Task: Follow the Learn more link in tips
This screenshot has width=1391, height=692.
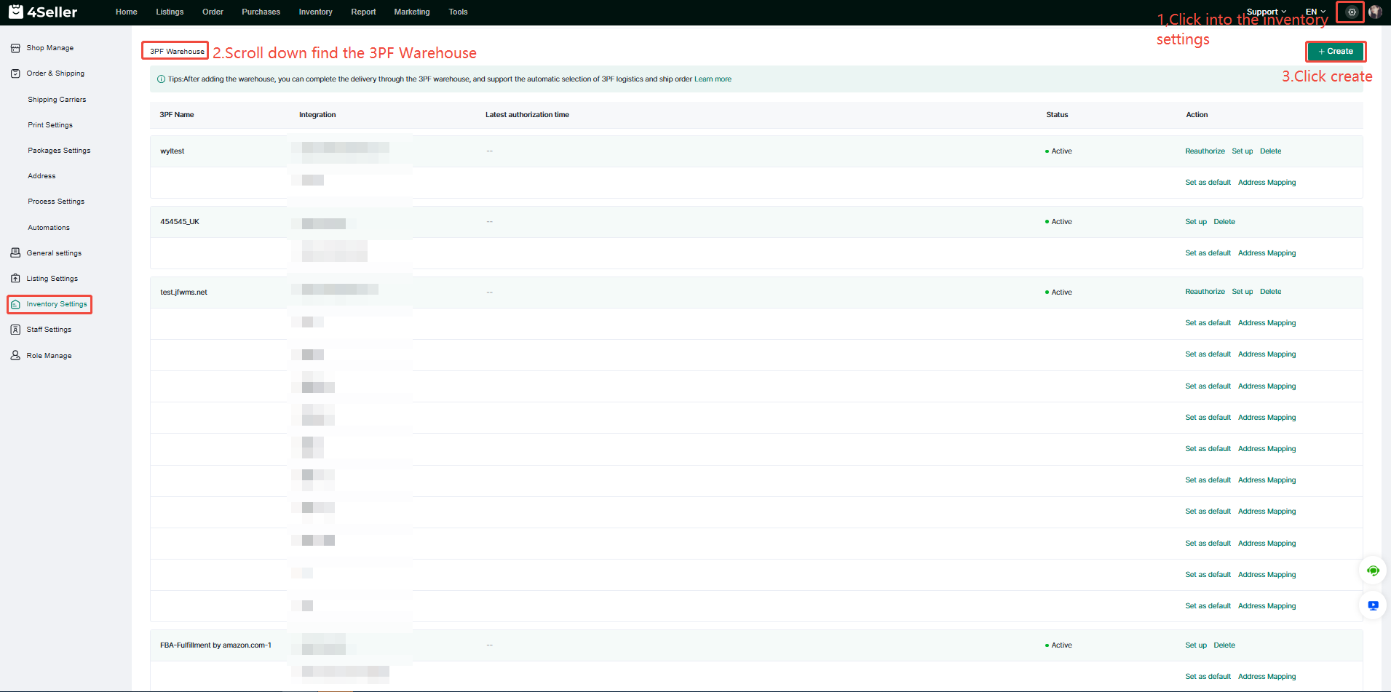Action: (x=713, y=79)
